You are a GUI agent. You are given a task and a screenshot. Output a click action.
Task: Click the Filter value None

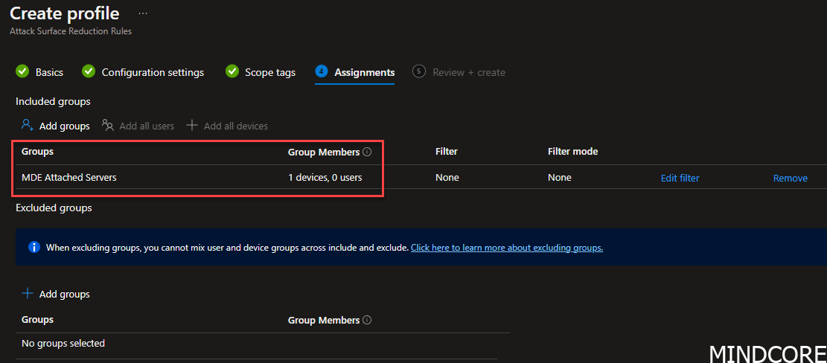coord(447,178)
